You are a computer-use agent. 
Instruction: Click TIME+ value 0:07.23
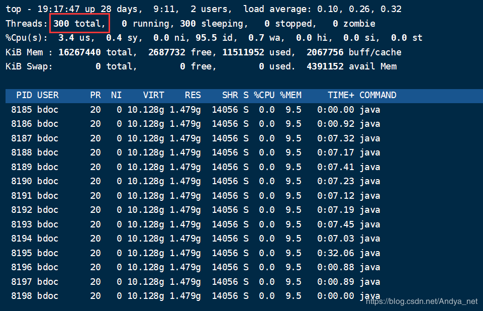tap(336, 181)
